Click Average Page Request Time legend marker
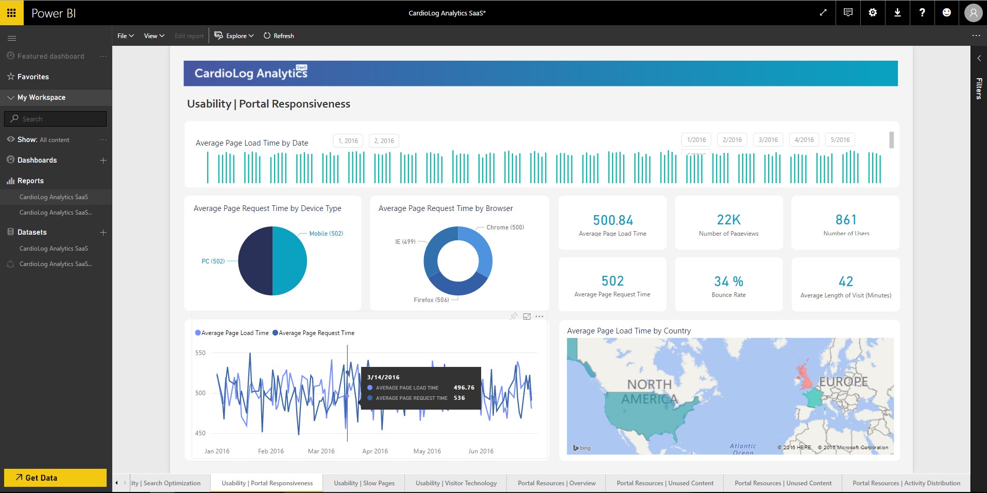 click(275, 333)
